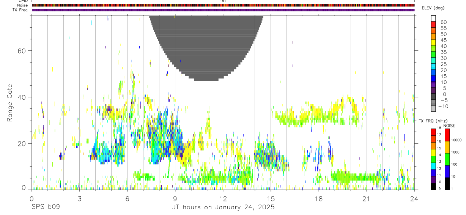Click the 25 label on the ELEV legend
Image resolution: width=466 pixels, height=215 pixels.
(x=443, y=64)
